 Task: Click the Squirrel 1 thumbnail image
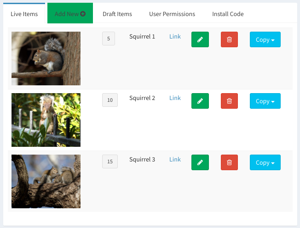coord(46,58)
